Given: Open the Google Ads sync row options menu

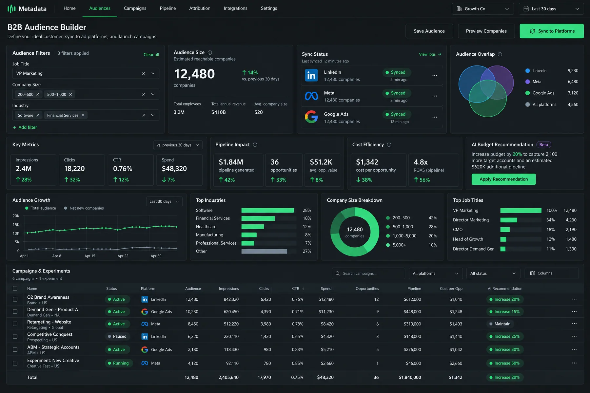Looking at the screenshot, I should coord(435,117).
